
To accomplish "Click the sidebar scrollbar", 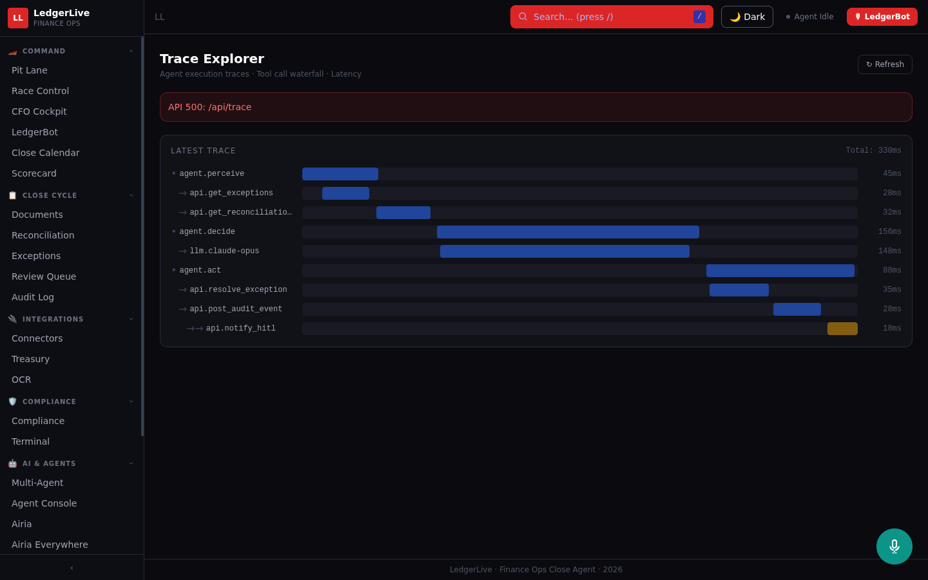I will [x=142, y=237].
